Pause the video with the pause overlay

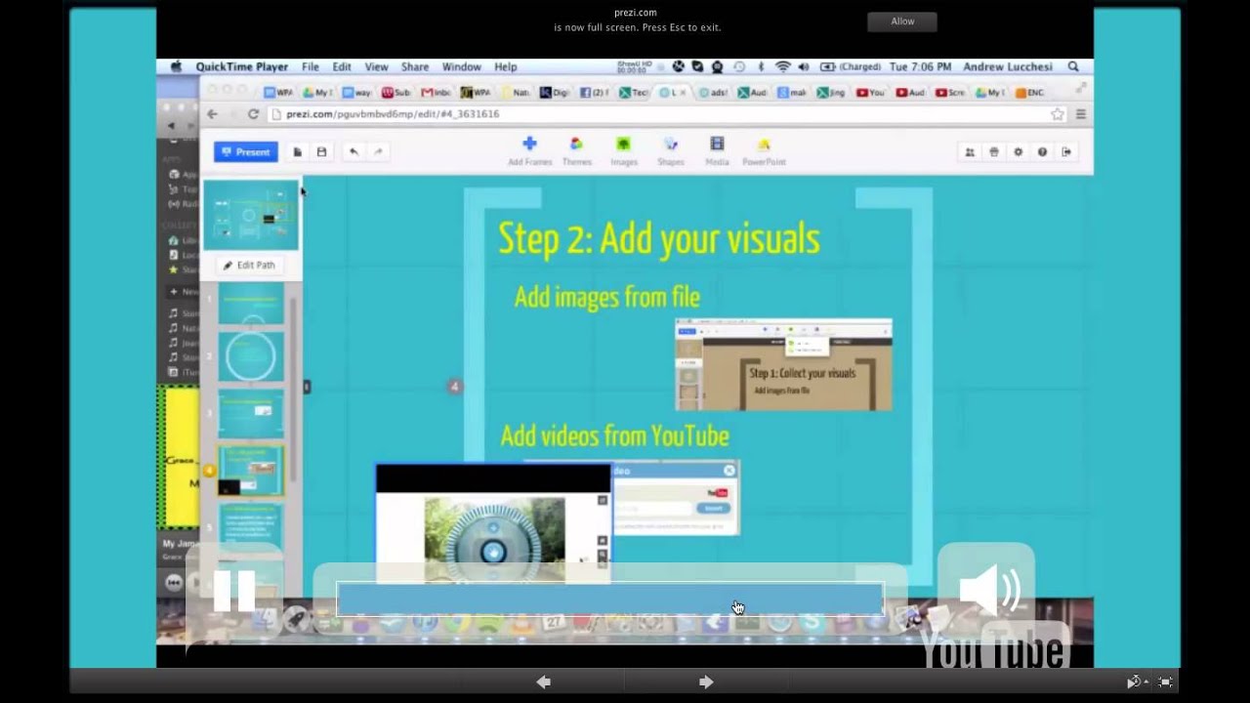point(234,591)
